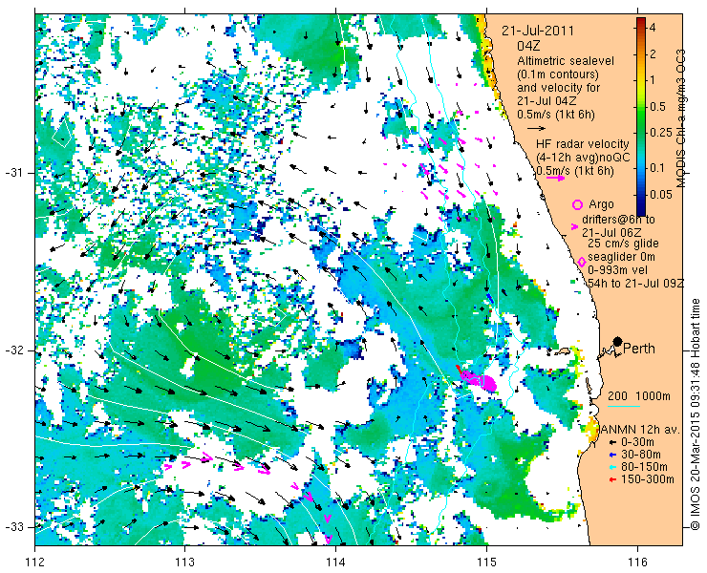The image size is (707, 573).
Task: Click the blue 30-80m ANMN arrow symbol
Action: click(612, 455)
